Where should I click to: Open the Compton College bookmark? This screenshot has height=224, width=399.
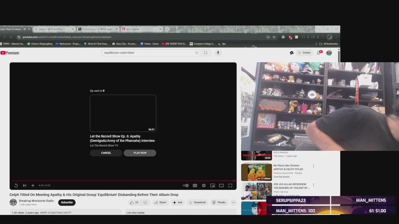pyautogui.click(x=202, y=44)
